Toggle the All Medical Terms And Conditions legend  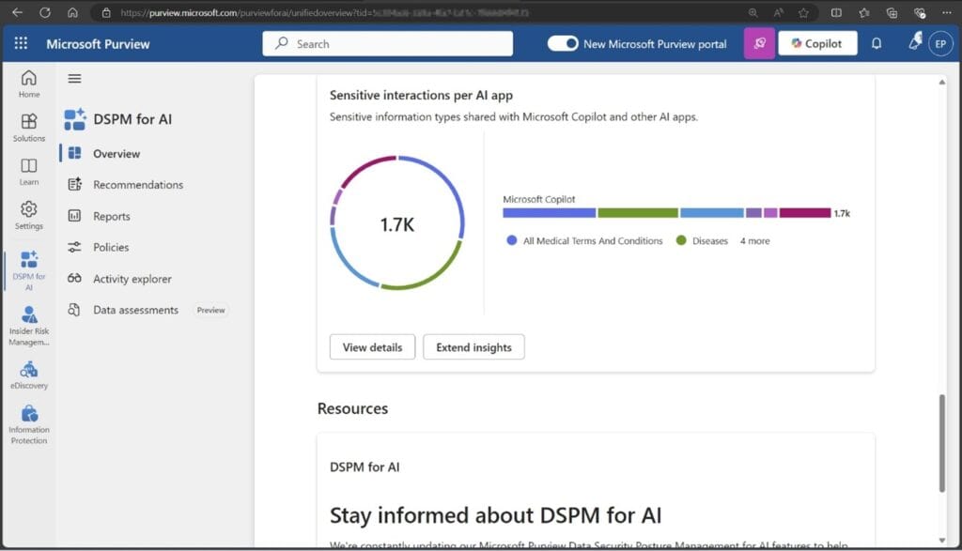590,240
